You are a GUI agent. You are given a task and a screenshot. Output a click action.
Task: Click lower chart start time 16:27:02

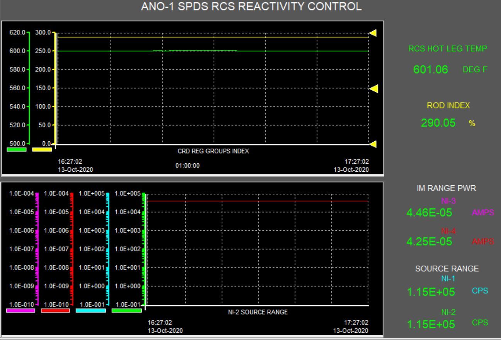pos(160,322)
